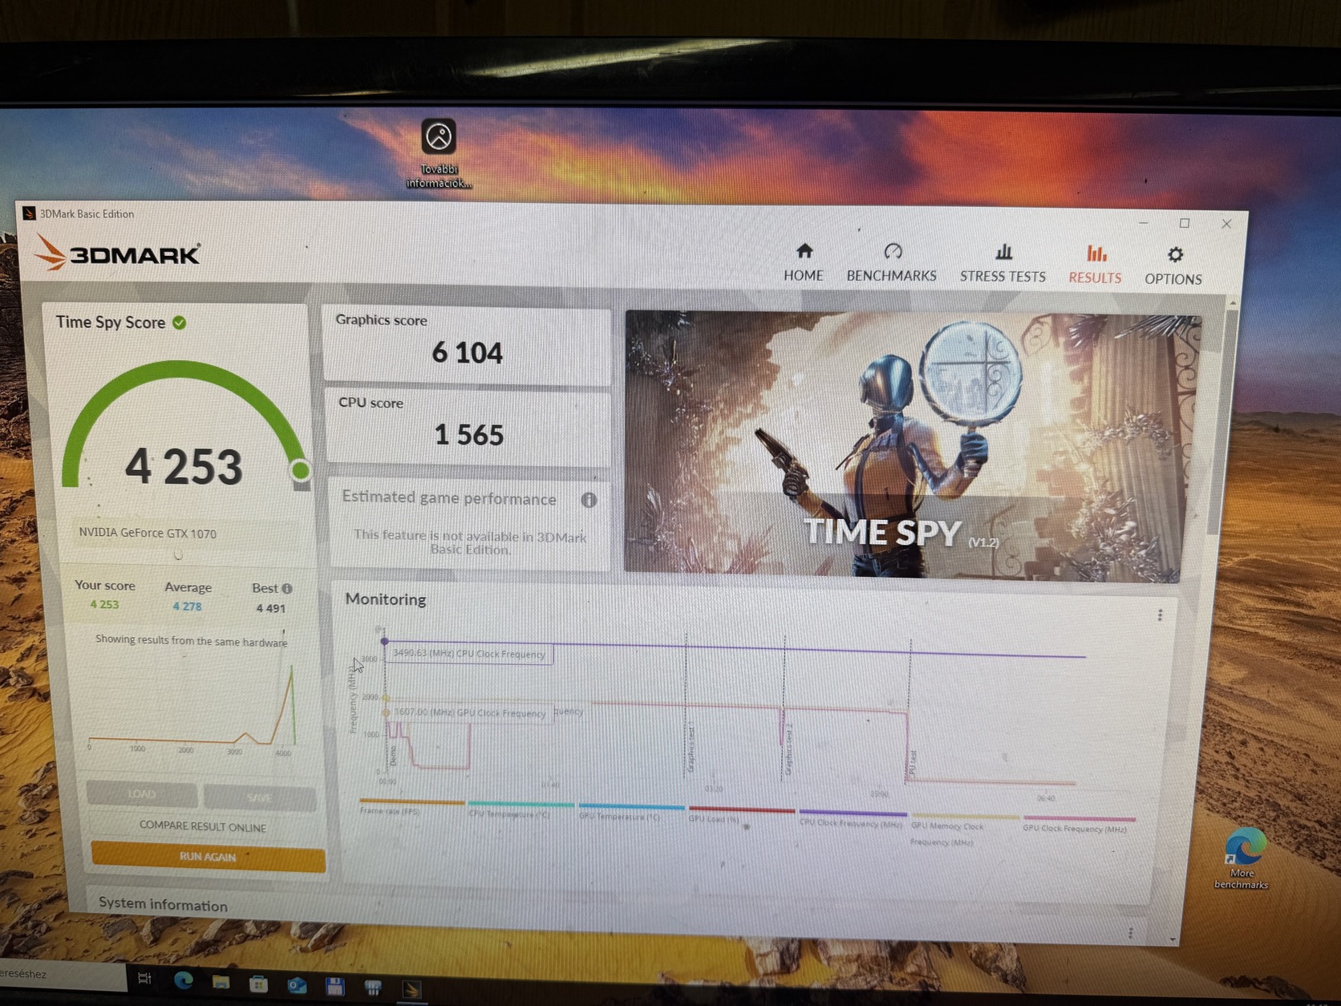
Task: Toggle the Frame rate (FPS) legend item
Action: pos(391,810)
